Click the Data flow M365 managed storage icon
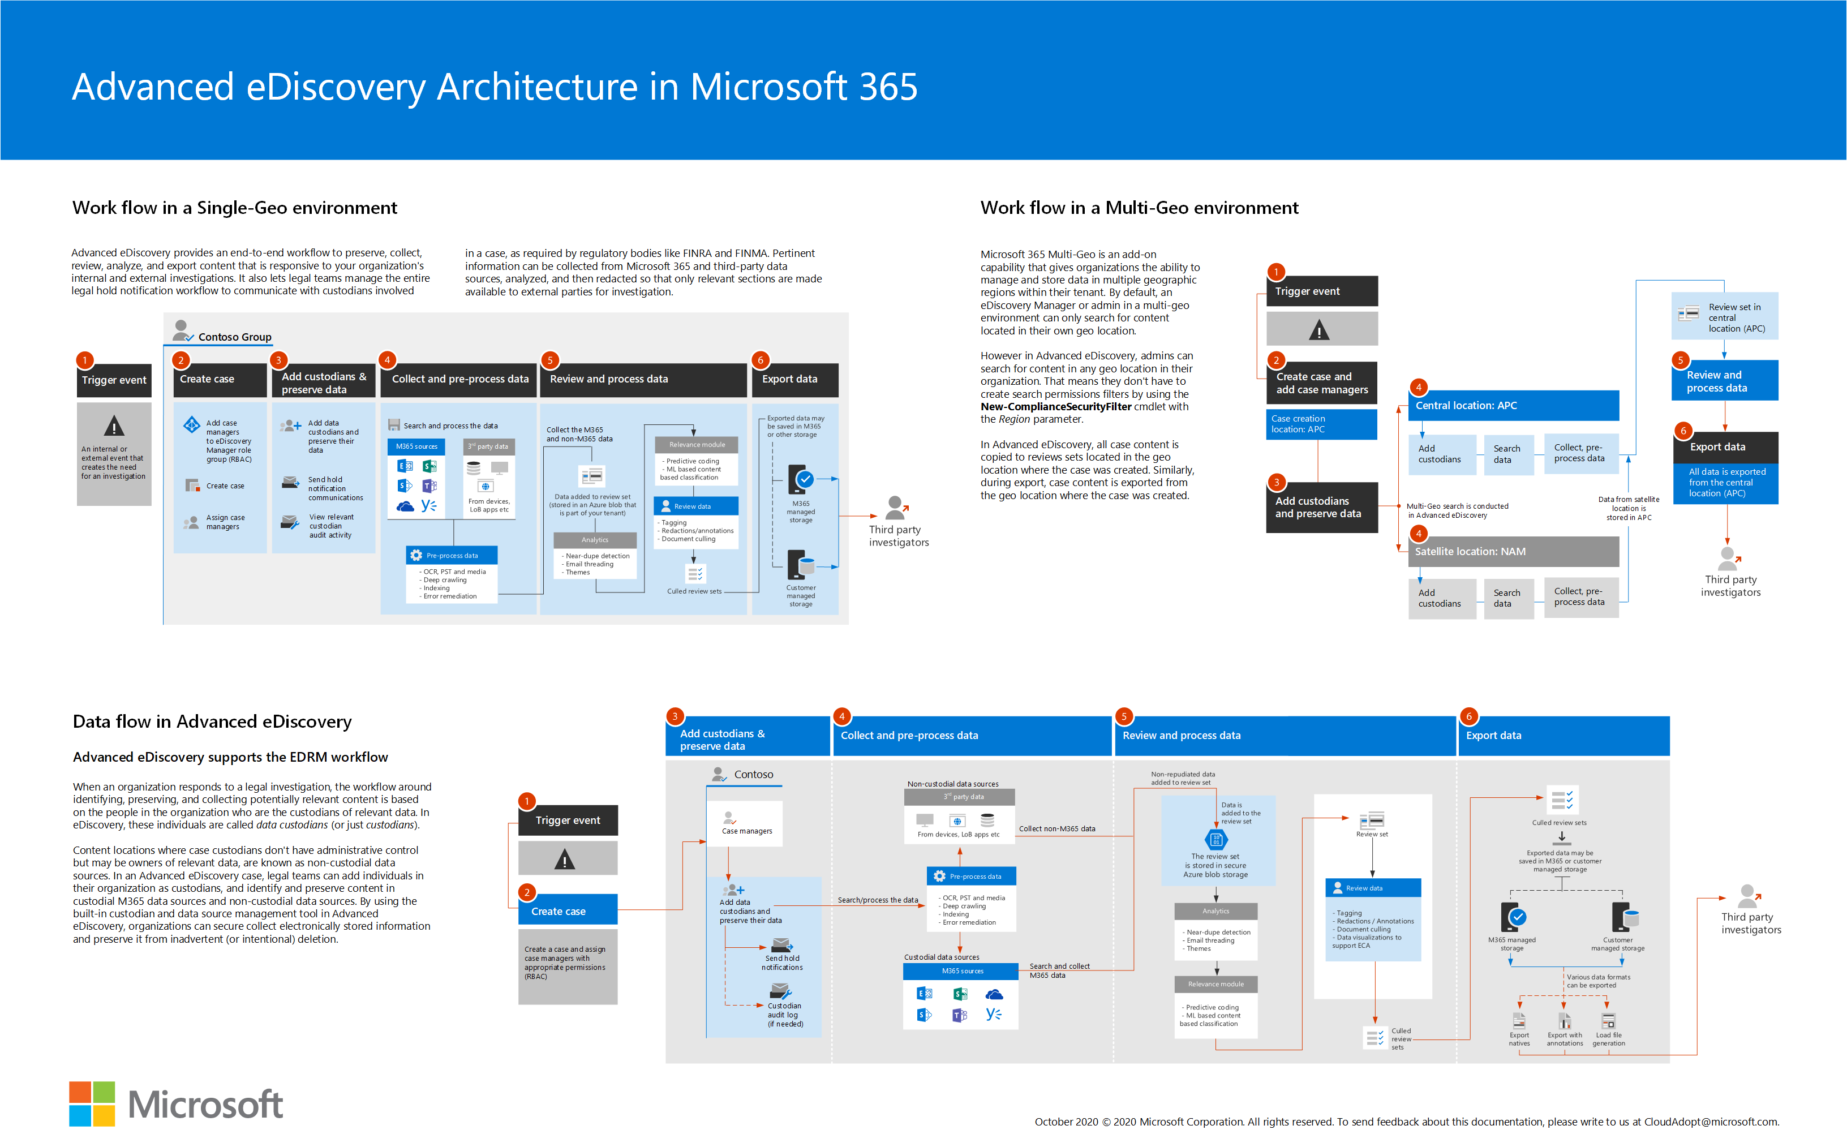 (1513, 917)
